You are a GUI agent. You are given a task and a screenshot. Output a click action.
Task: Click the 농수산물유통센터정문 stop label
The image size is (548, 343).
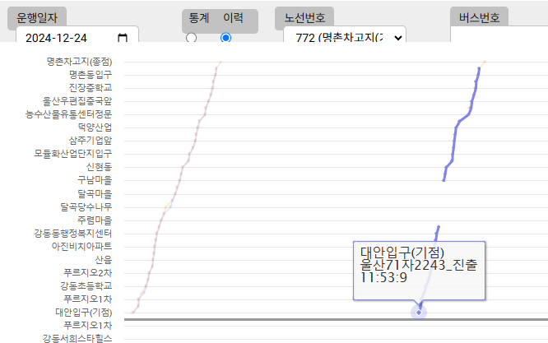tap(68, 114)
